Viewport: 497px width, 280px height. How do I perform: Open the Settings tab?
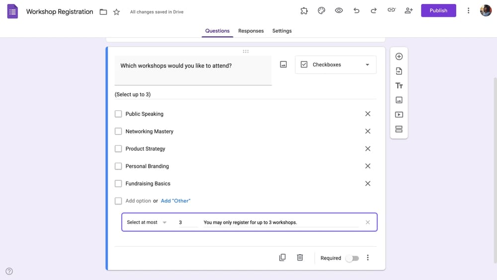click(282, 31)
